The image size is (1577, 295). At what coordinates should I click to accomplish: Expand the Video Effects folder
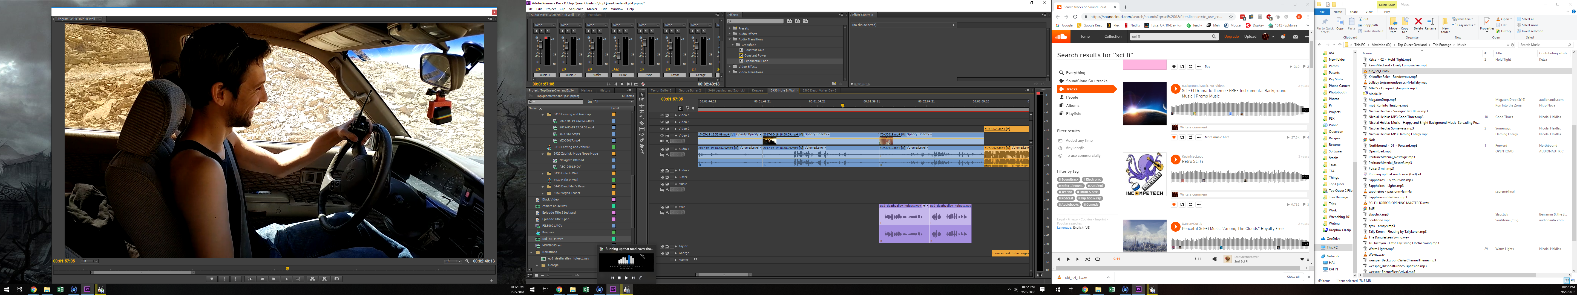pyautogui.click(x=730, y=67)
